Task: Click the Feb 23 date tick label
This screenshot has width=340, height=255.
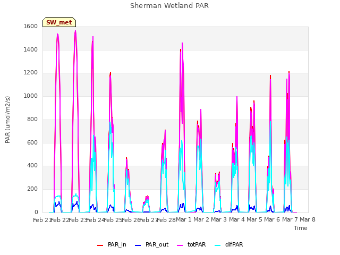Action: point(77,220)
